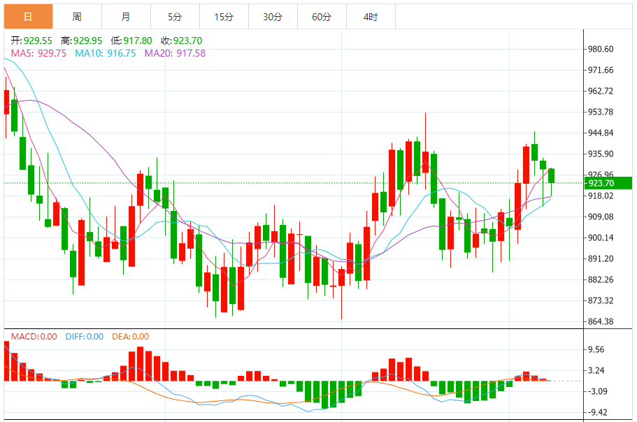
Task: Click the 891.20 price axis label
Action: pos(601,259)
